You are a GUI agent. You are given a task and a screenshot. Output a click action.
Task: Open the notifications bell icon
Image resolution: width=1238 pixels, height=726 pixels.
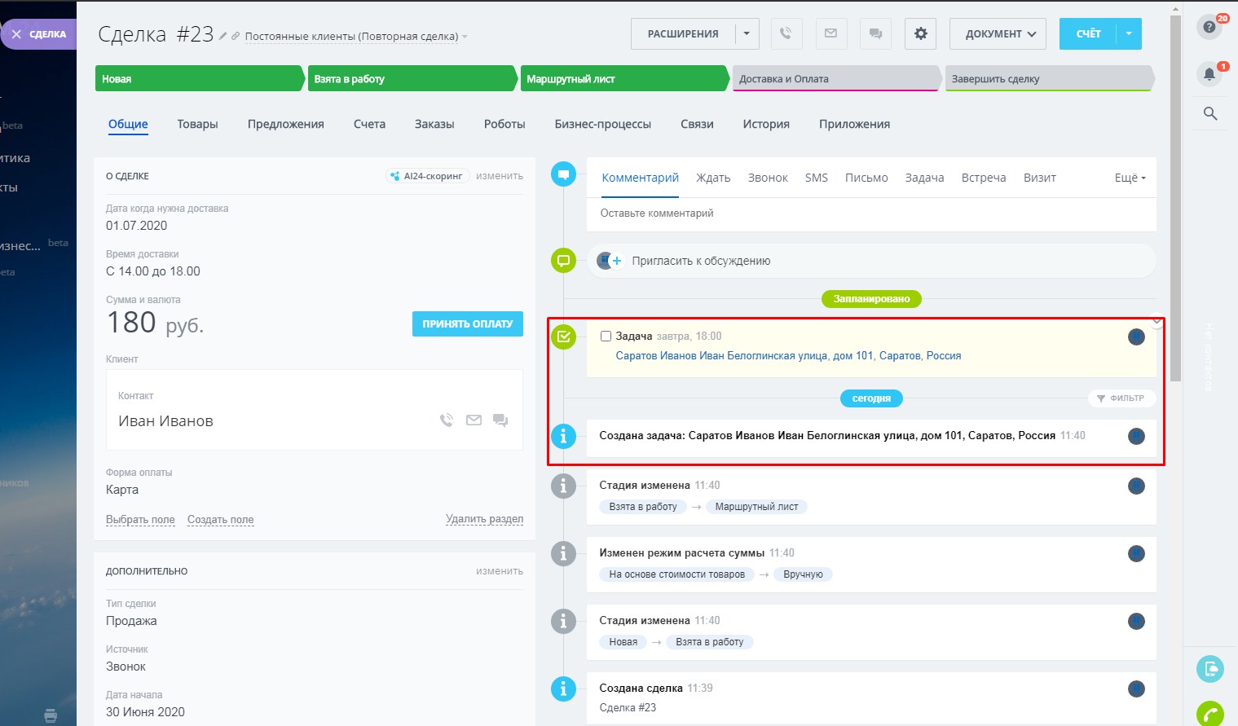point(1209,74)
